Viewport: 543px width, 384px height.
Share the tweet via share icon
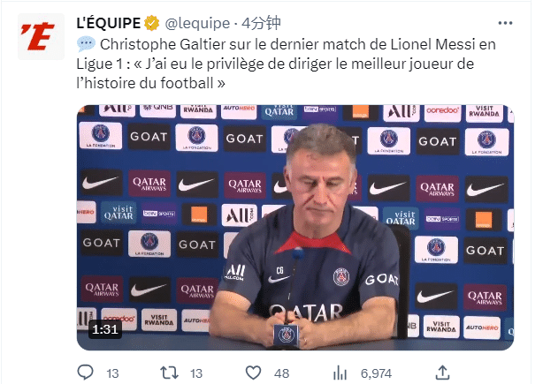[444, 373]
